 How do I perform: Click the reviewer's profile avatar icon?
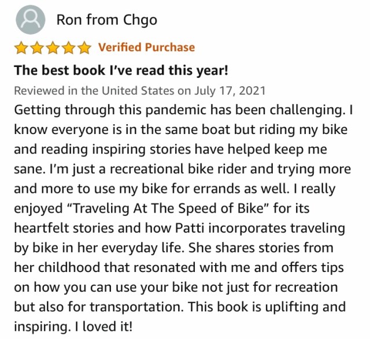(29, 21)
